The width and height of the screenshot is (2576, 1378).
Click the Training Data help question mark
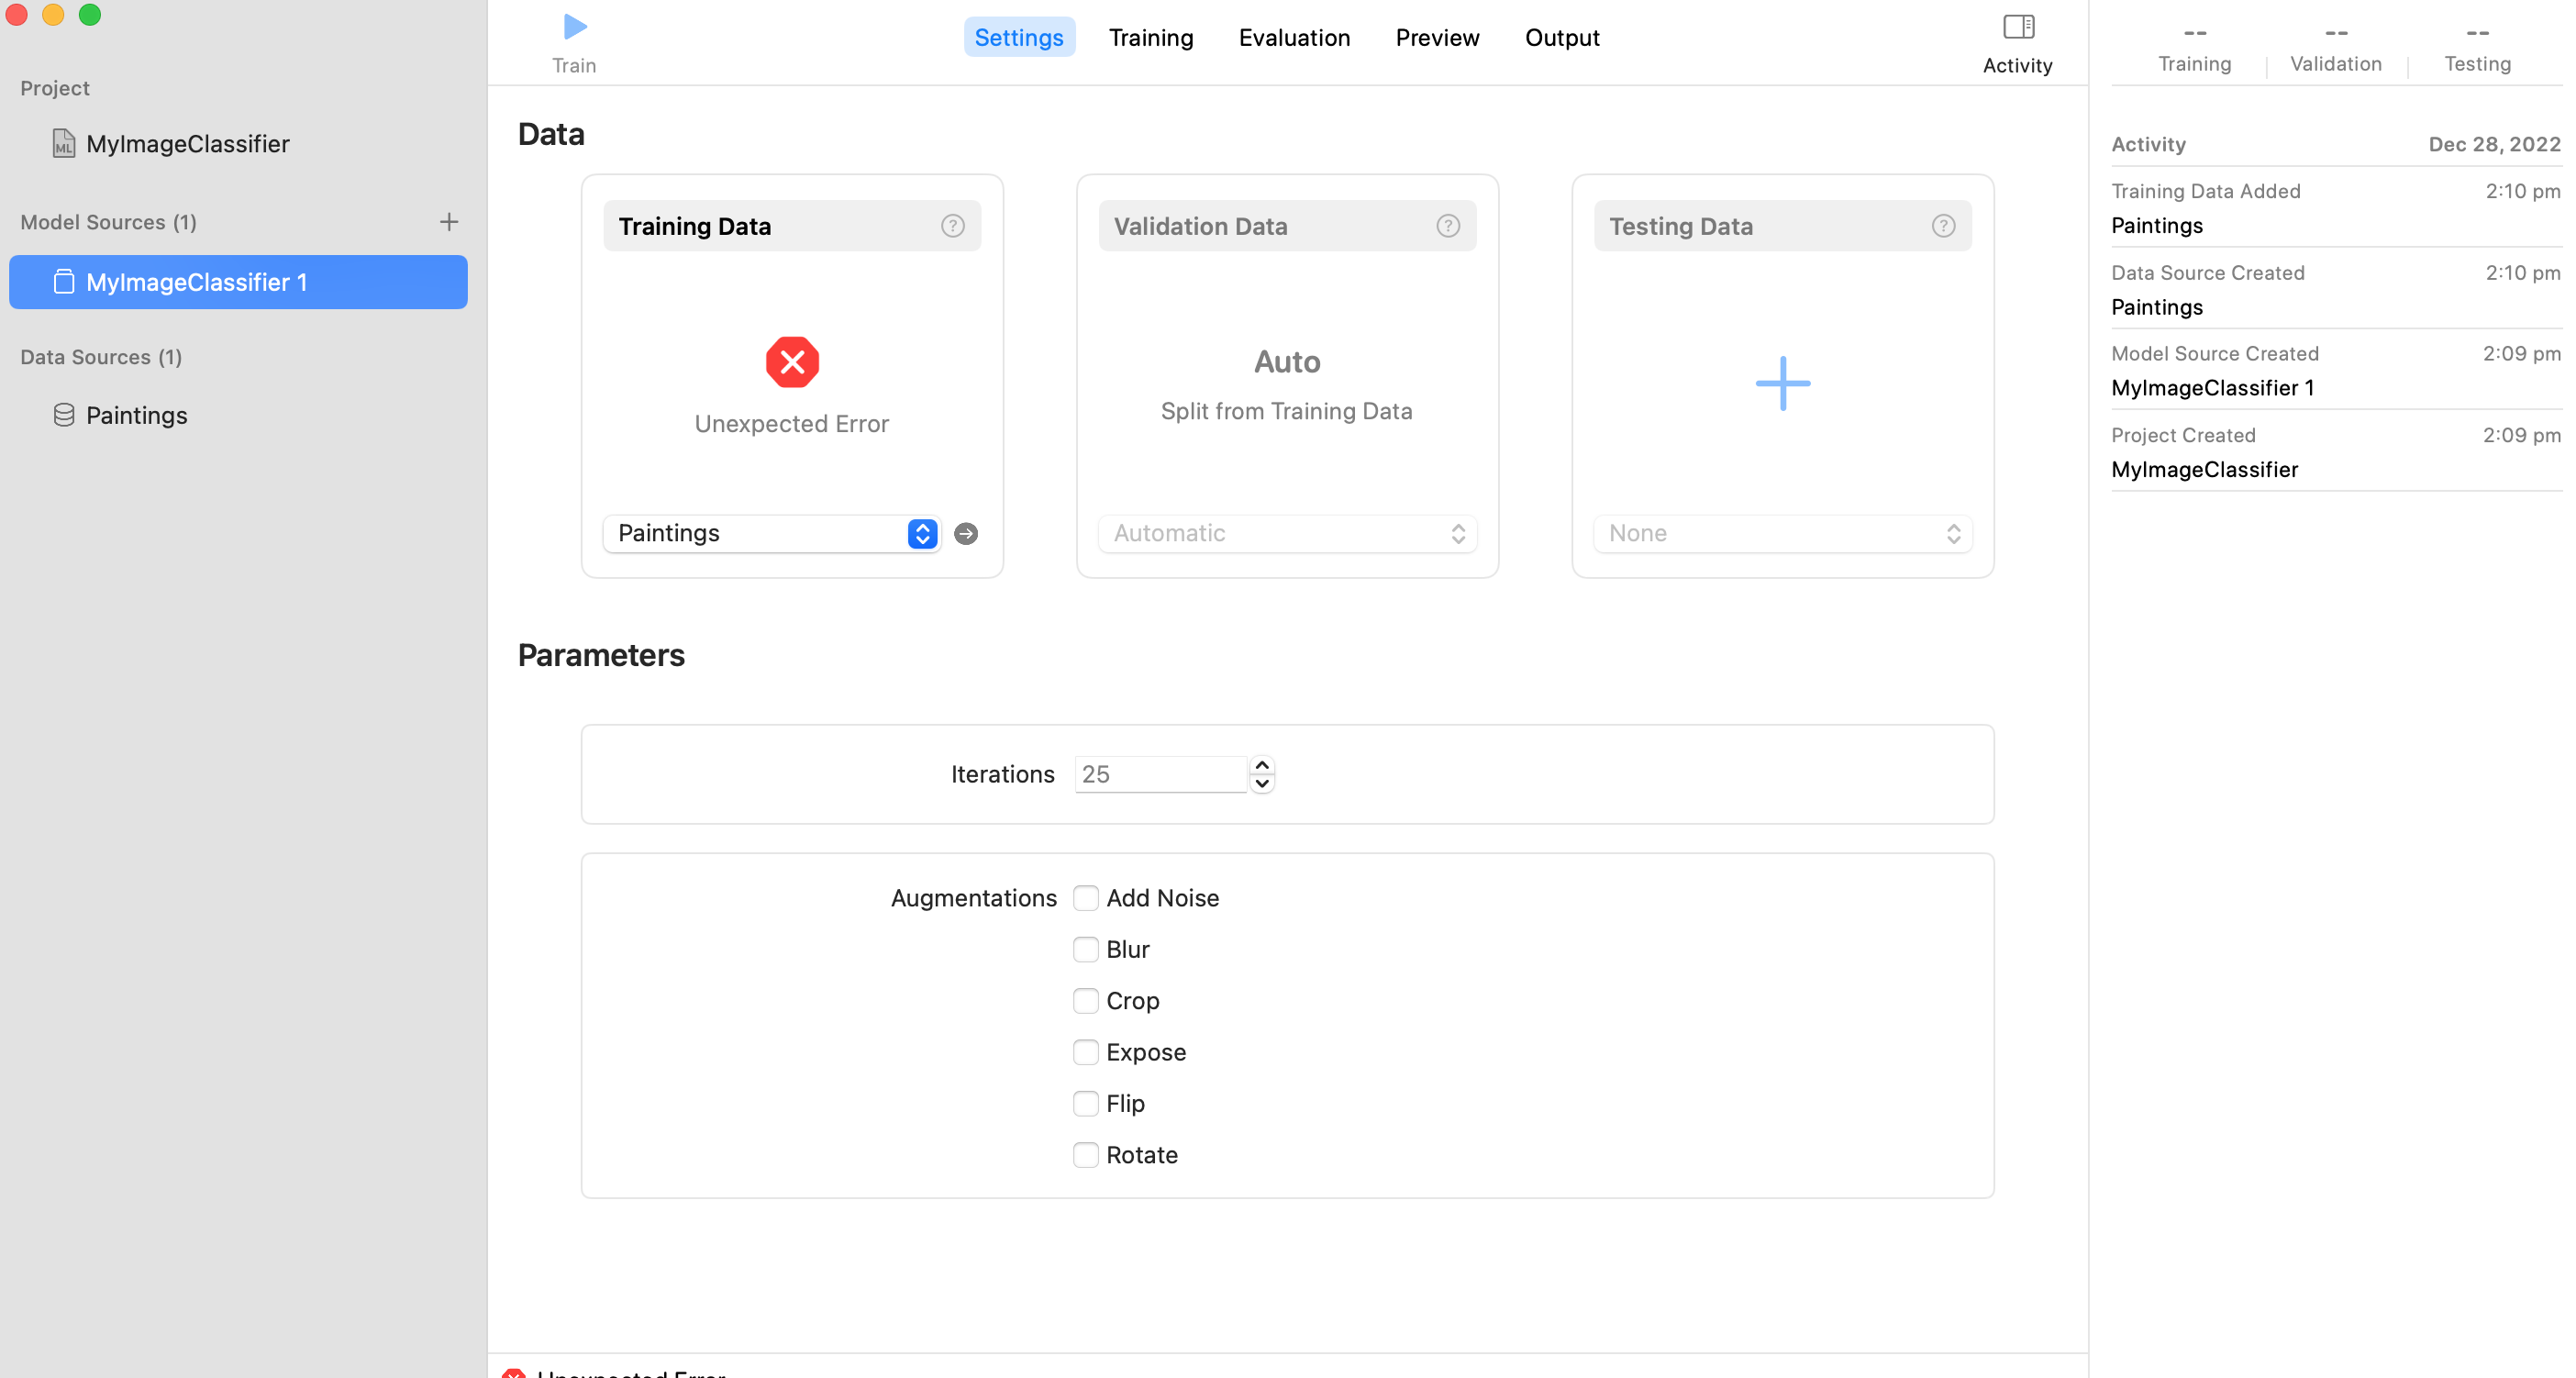[x=952, y=226]
